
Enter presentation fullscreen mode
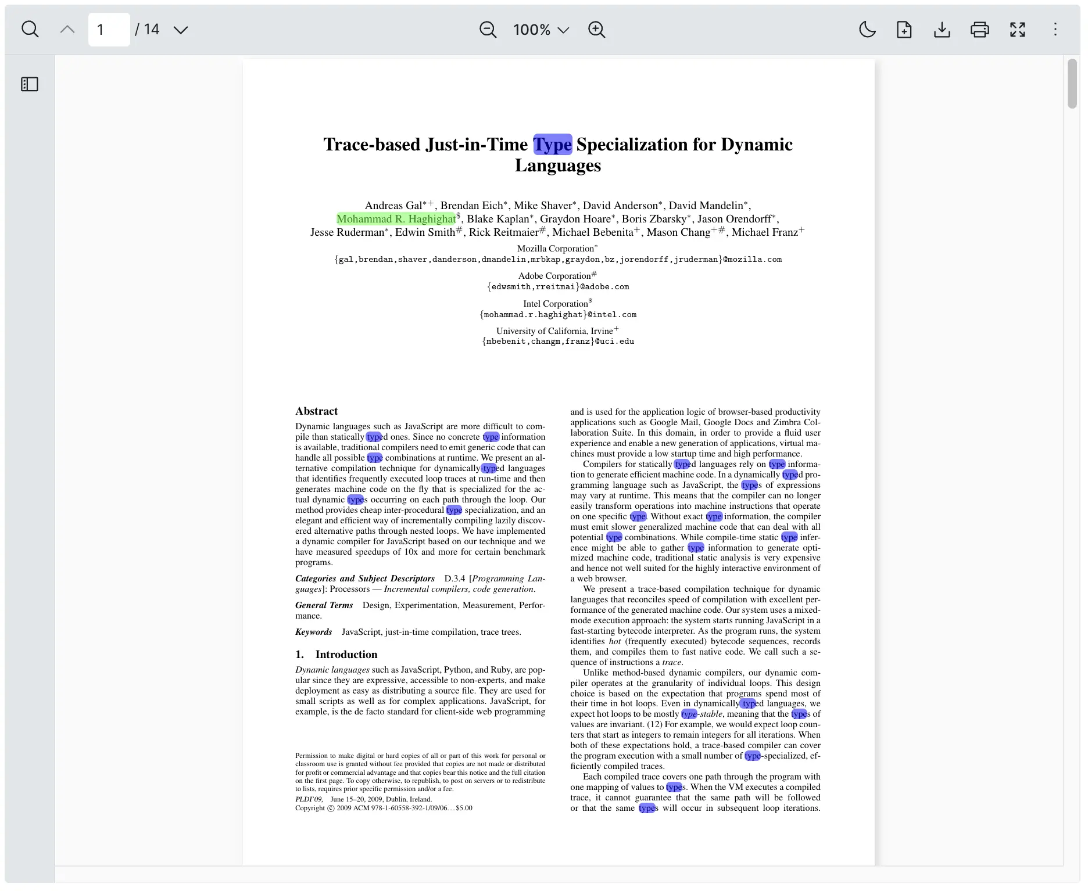[x=1018, y=29]
